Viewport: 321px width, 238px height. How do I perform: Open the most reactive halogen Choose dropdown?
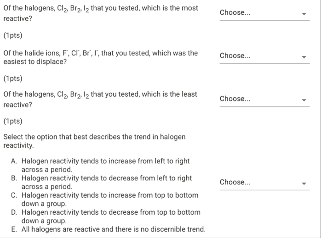pyautogui.click(x=264, y=13)
